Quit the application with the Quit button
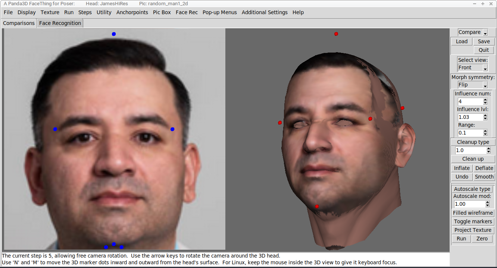 (x=484, y=50)
